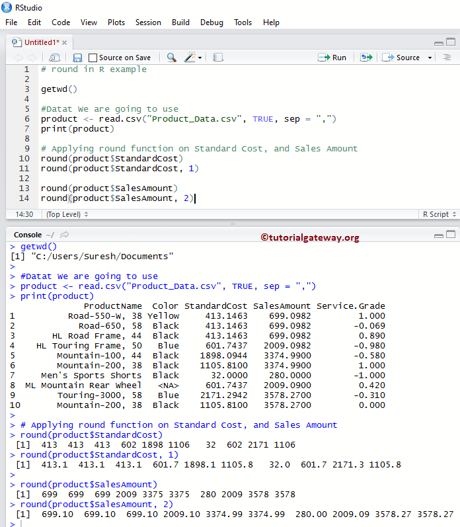460x527 pixels.
Task: Minimize the source editor pane
Action: [x=438, y=43]
